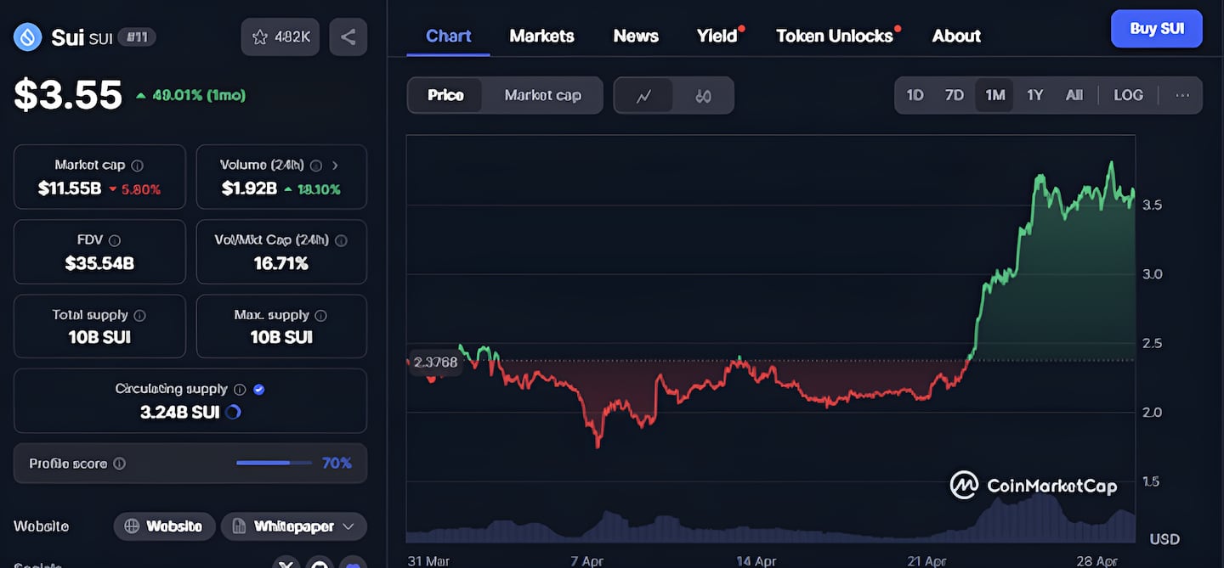Click the $3.55 price value

pos(68,95)
